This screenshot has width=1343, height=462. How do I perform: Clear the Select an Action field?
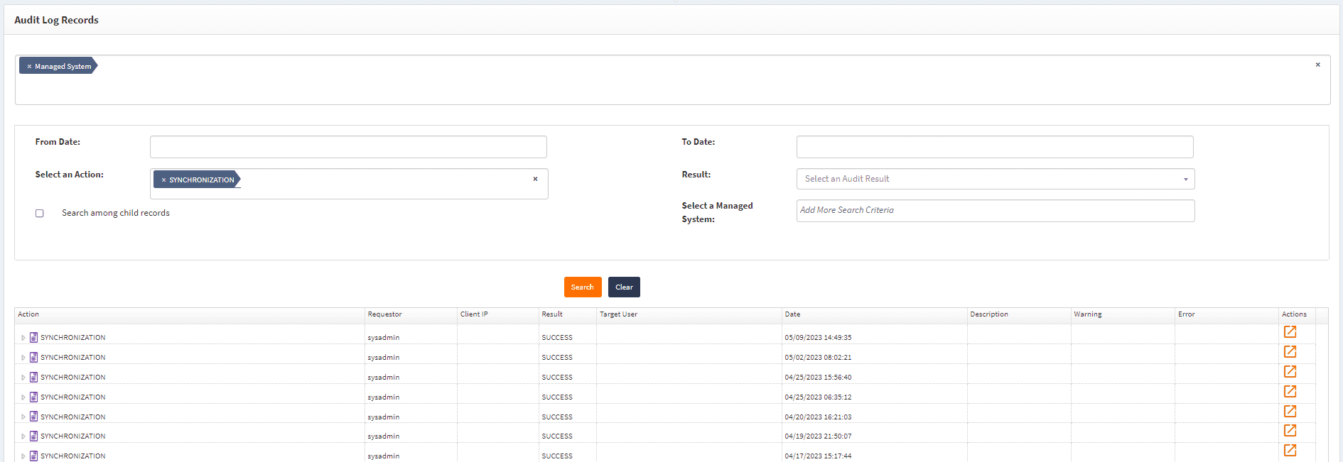(x=535, y=179)
